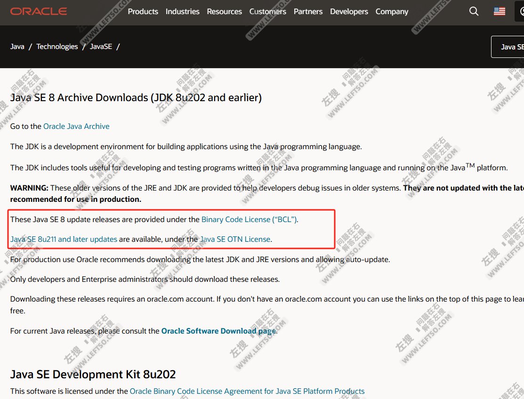Click the US flag country selector

(x=499, y=11)
